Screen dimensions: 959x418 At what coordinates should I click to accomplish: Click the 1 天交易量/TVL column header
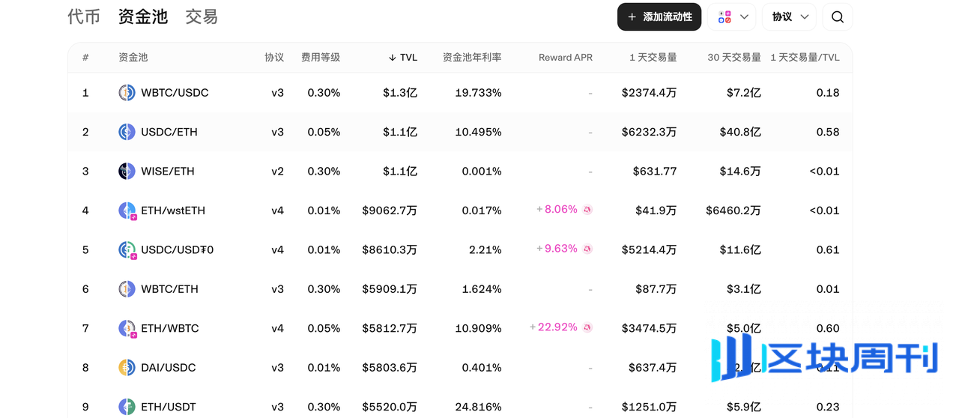[805, 58]
